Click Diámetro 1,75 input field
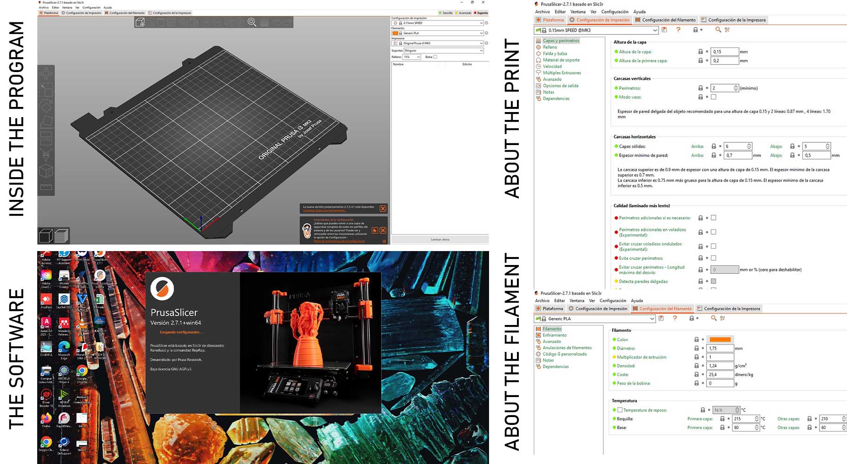Screen dimensions: 847x464 721,348
